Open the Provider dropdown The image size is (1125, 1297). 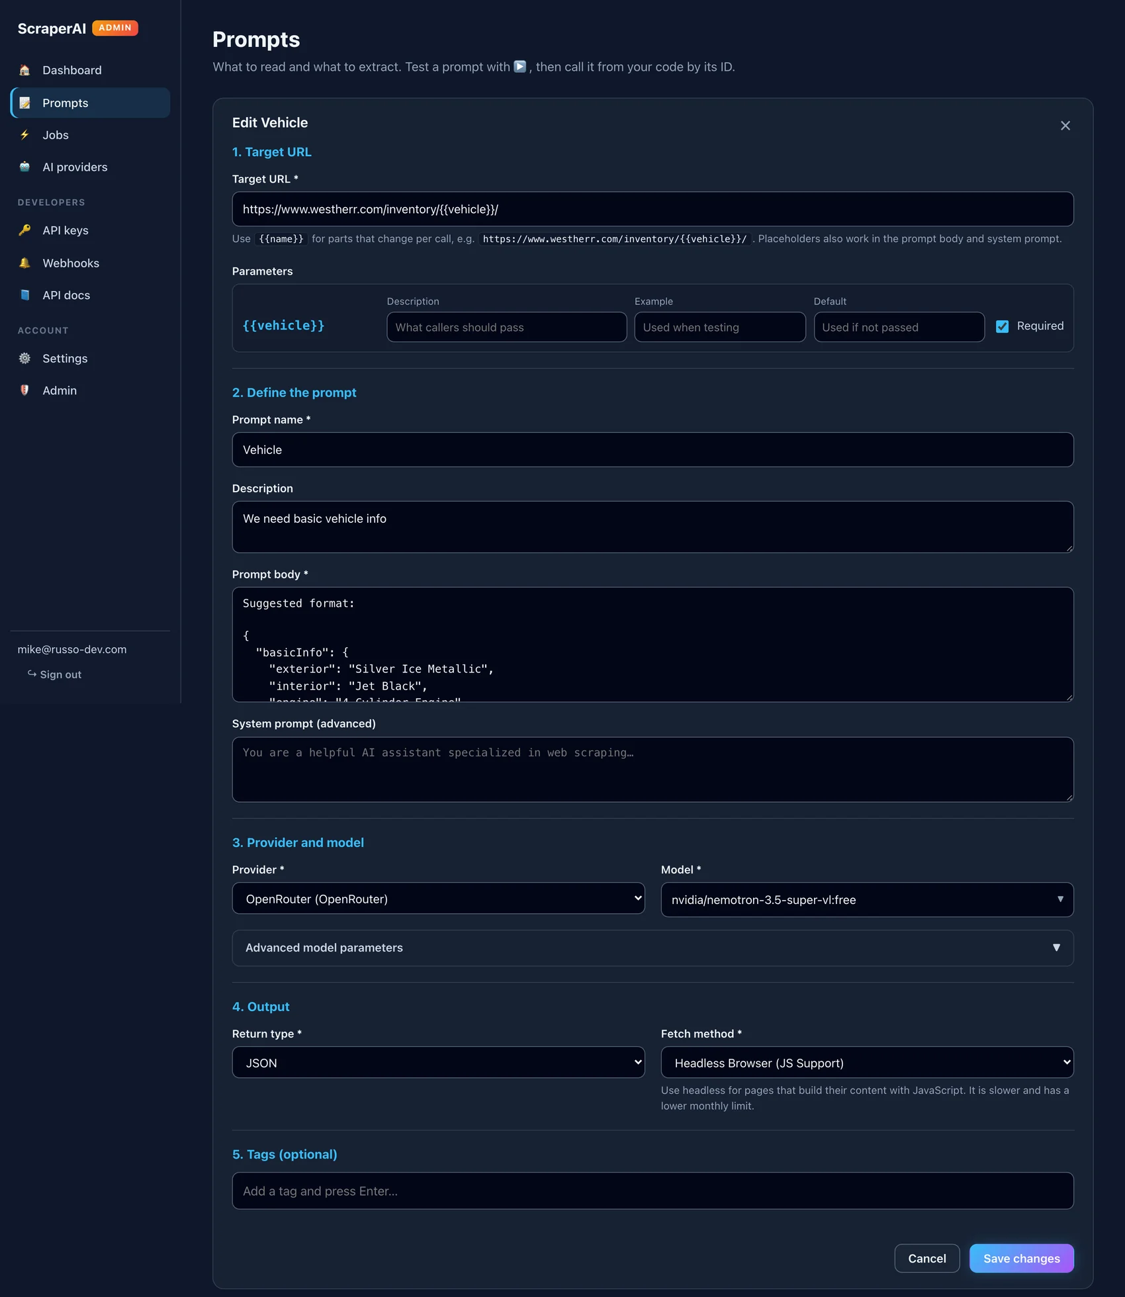point(438,899)
